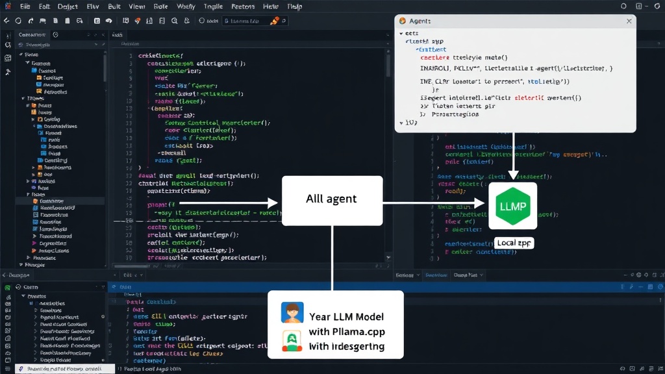Select the circle option before the toolbar search field
Screen dimensions: 665x374
(201, 21)
